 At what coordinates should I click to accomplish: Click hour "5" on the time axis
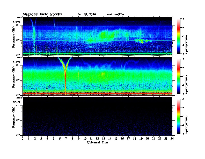click(54, 138)
